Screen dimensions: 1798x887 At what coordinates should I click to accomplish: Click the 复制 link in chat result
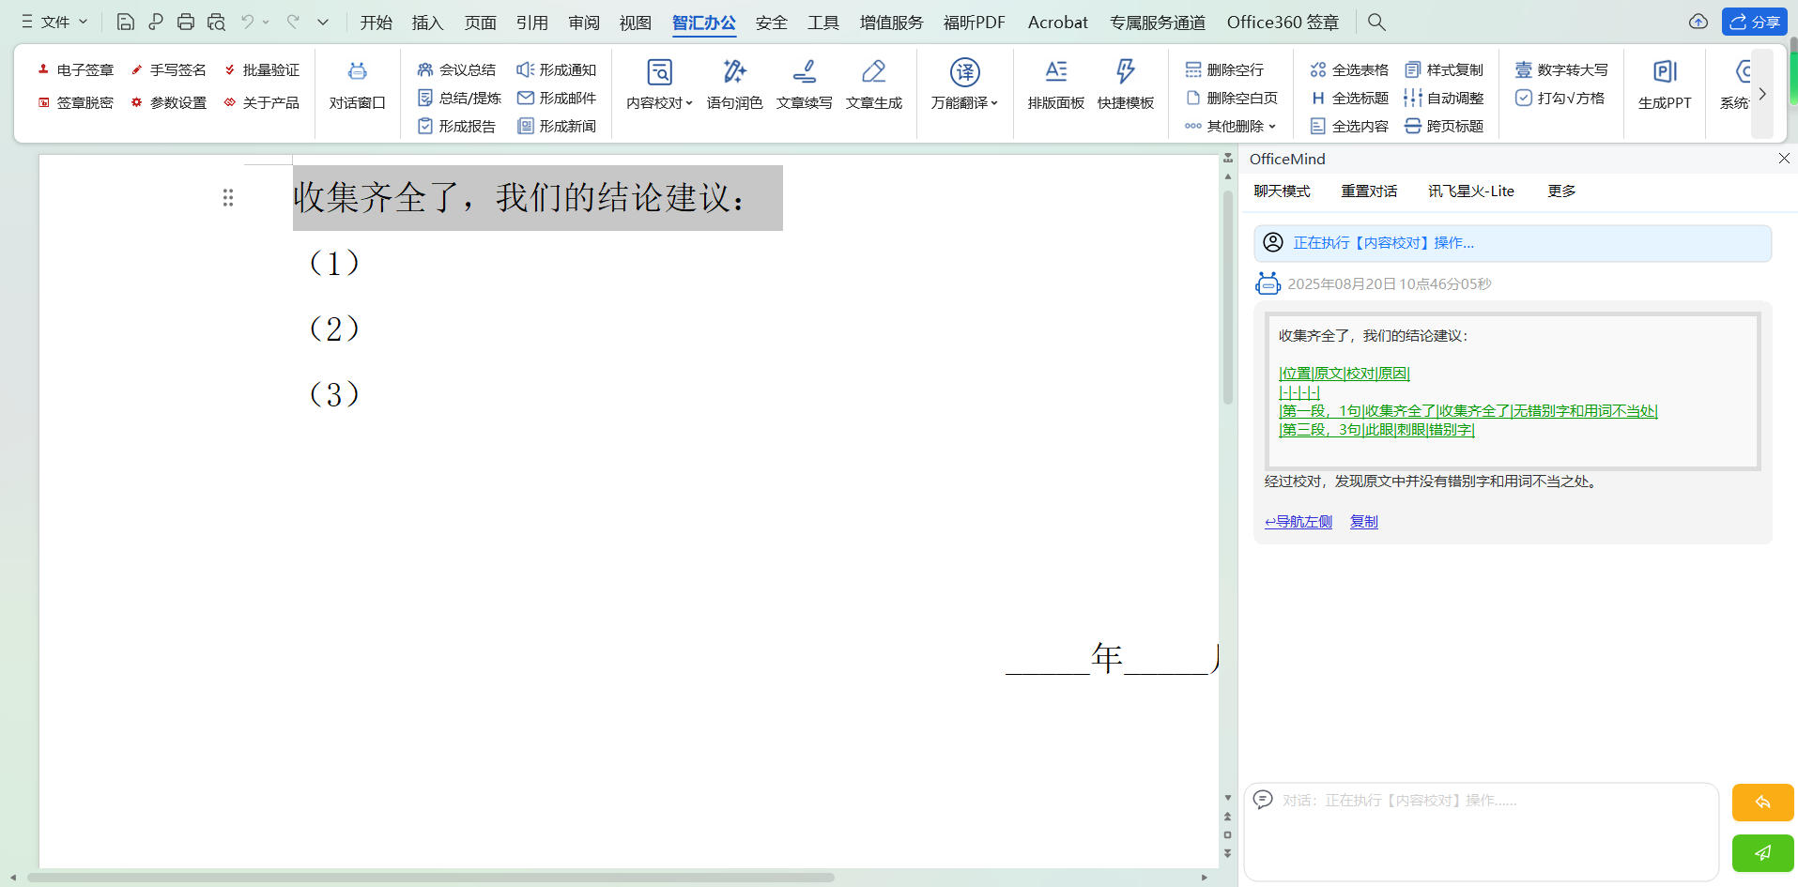(x=1363, y=522)
